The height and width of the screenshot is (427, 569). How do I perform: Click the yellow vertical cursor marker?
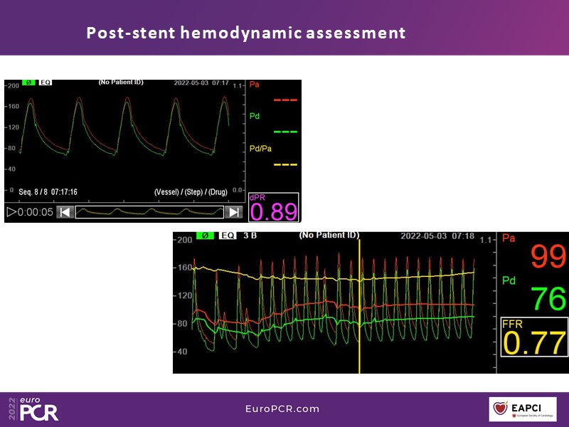coord(360,306)
